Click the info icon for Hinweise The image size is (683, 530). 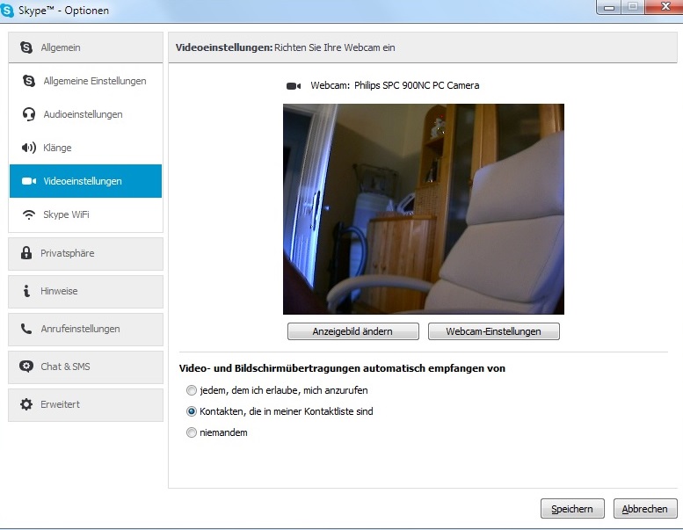coord(26,291)
